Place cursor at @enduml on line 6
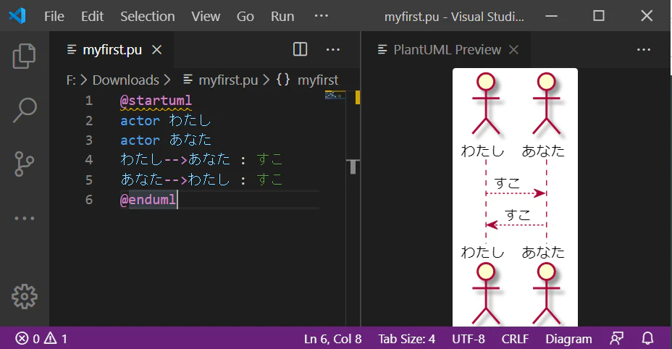Image resolution: width=672 pixels, height=349 pixels. point(148,199)
